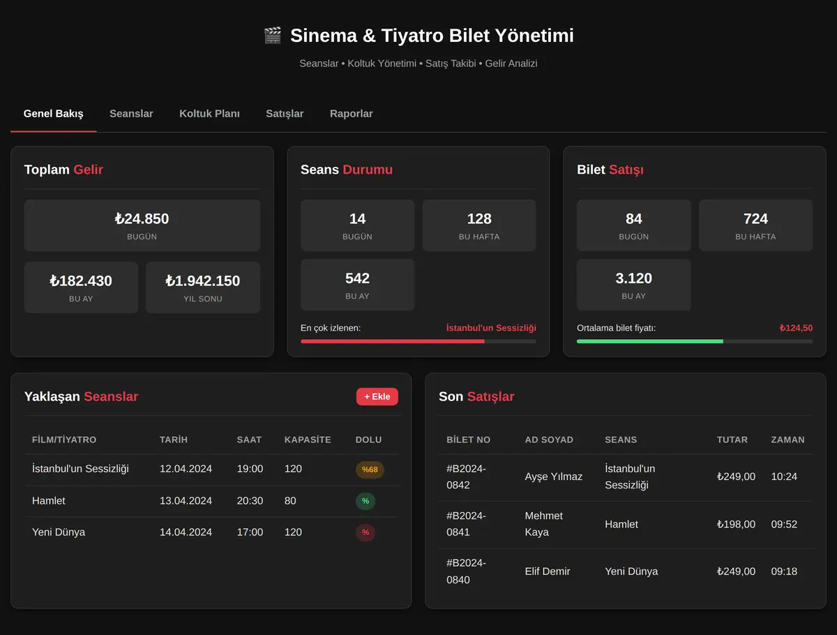Click the sale time 09:52
837x635 pixels.
784,524
